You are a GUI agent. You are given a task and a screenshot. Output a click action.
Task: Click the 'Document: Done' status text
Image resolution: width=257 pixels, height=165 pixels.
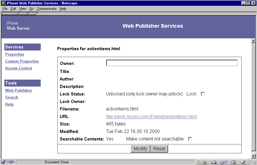click(x=57, y=162)
